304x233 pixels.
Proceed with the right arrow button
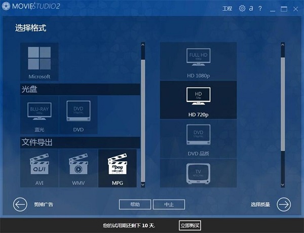coord(284,204)
